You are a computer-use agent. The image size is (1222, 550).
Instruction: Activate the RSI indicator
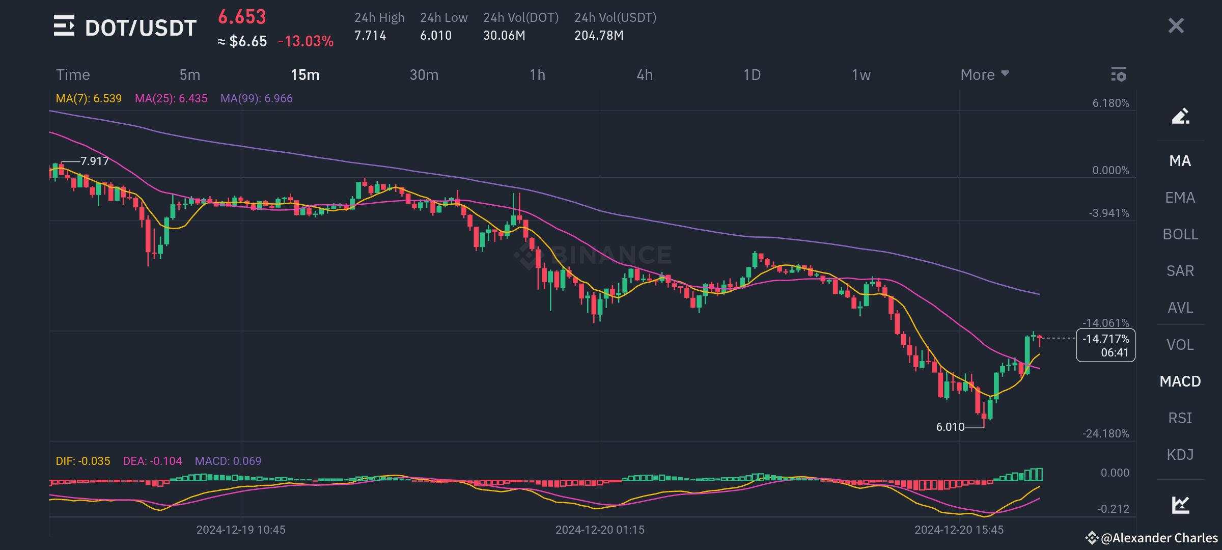pyautogui.click(x=1180, y=418)
